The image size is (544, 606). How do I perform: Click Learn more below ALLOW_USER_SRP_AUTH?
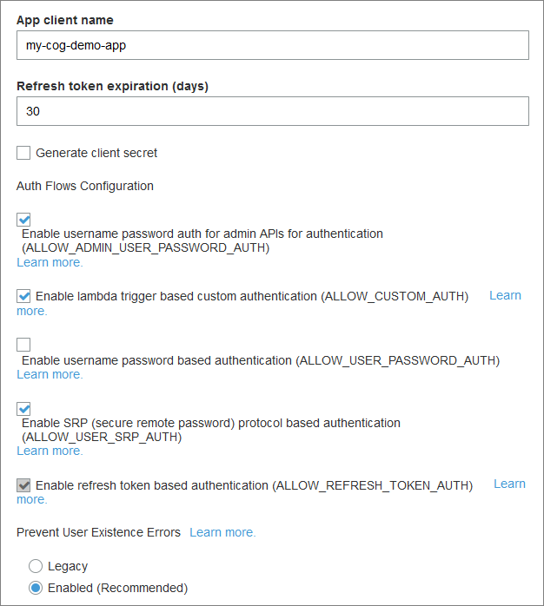click(x=50, y=451)
